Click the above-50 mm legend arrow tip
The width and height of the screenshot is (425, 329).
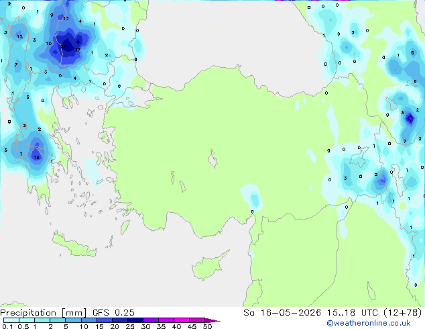[213, 320]
